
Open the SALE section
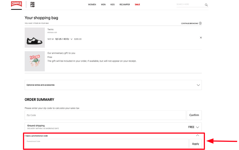pos(137,4)
